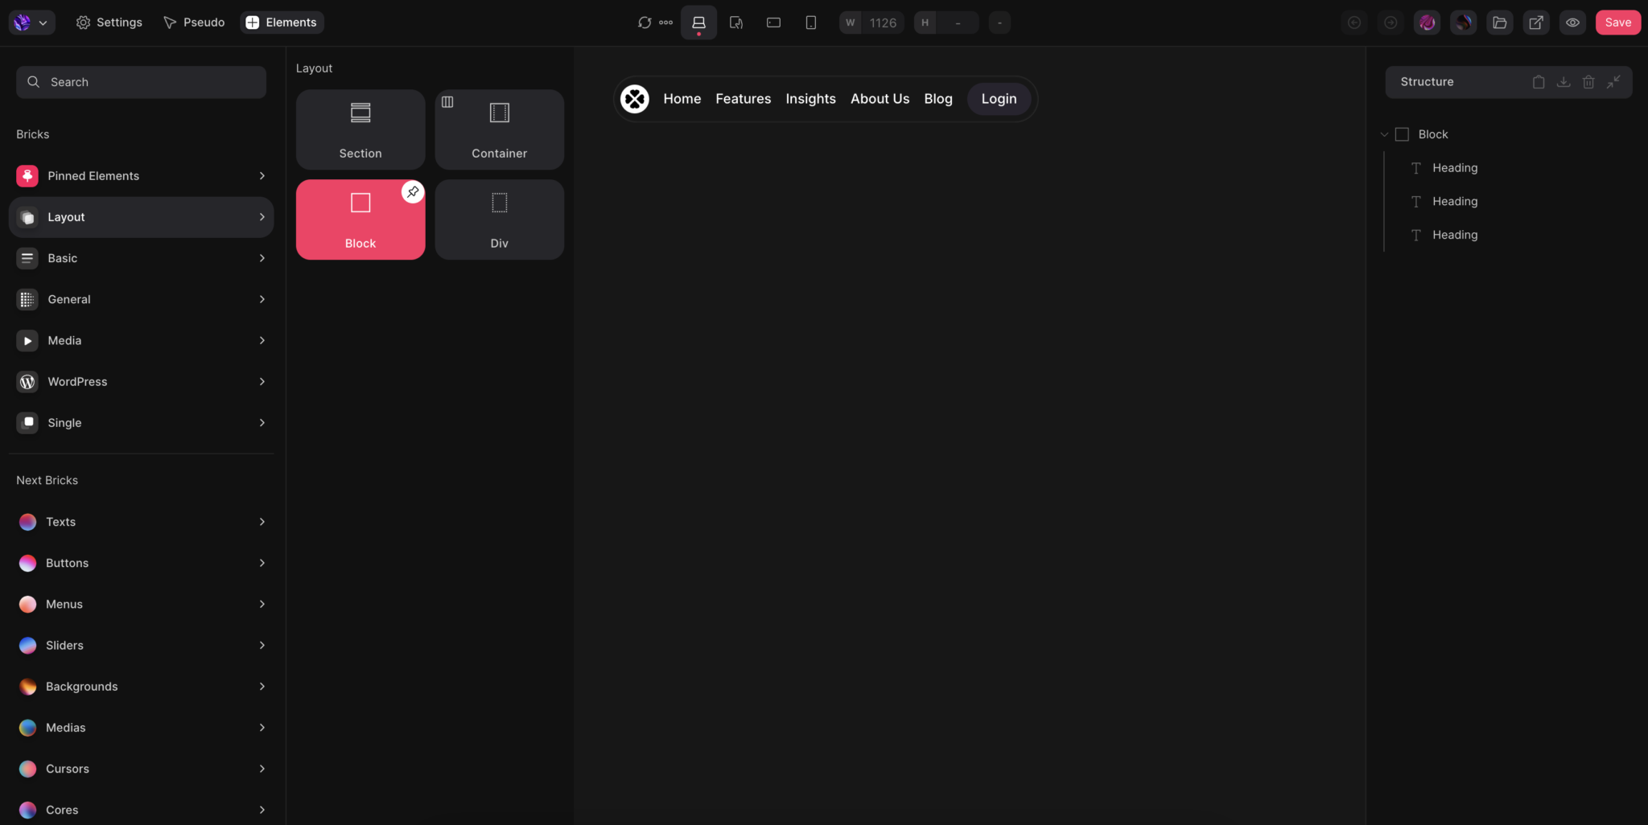Click the round X logo in canvas
The image size is (1648, 825).
click(635, 99)
